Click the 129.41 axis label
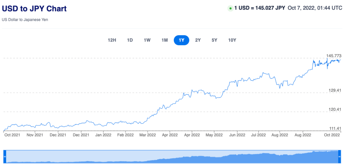The image size is (345, 167). pos(334,90)
